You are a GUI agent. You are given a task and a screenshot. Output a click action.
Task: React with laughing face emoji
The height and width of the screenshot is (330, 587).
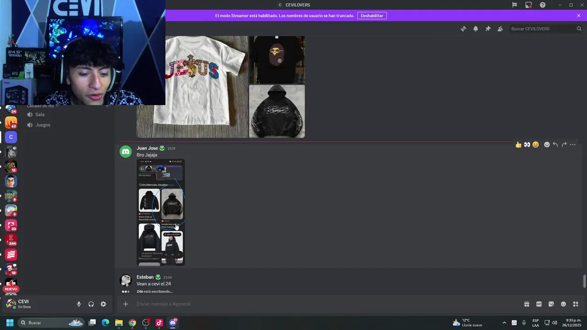click(535, 144)
